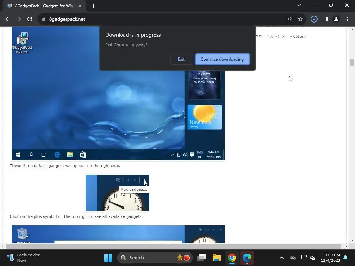The width and height of the screenshot is (355, 266).
Task: Click the Japanese text ending in 66turn
Action: [280, 36]
